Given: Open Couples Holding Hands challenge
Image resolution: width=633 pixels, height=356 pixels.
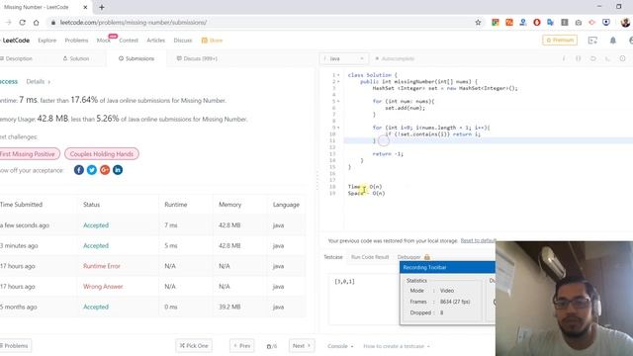Looking at the screenshot, I should pyautogui.click(x=102, y=154).
